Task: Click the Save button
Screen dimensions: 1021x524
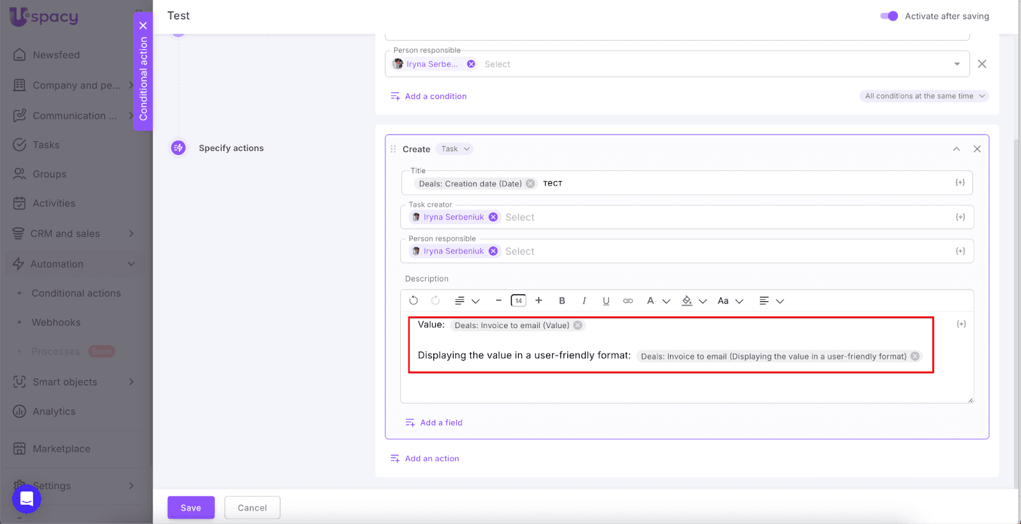Action: [191, 508]
